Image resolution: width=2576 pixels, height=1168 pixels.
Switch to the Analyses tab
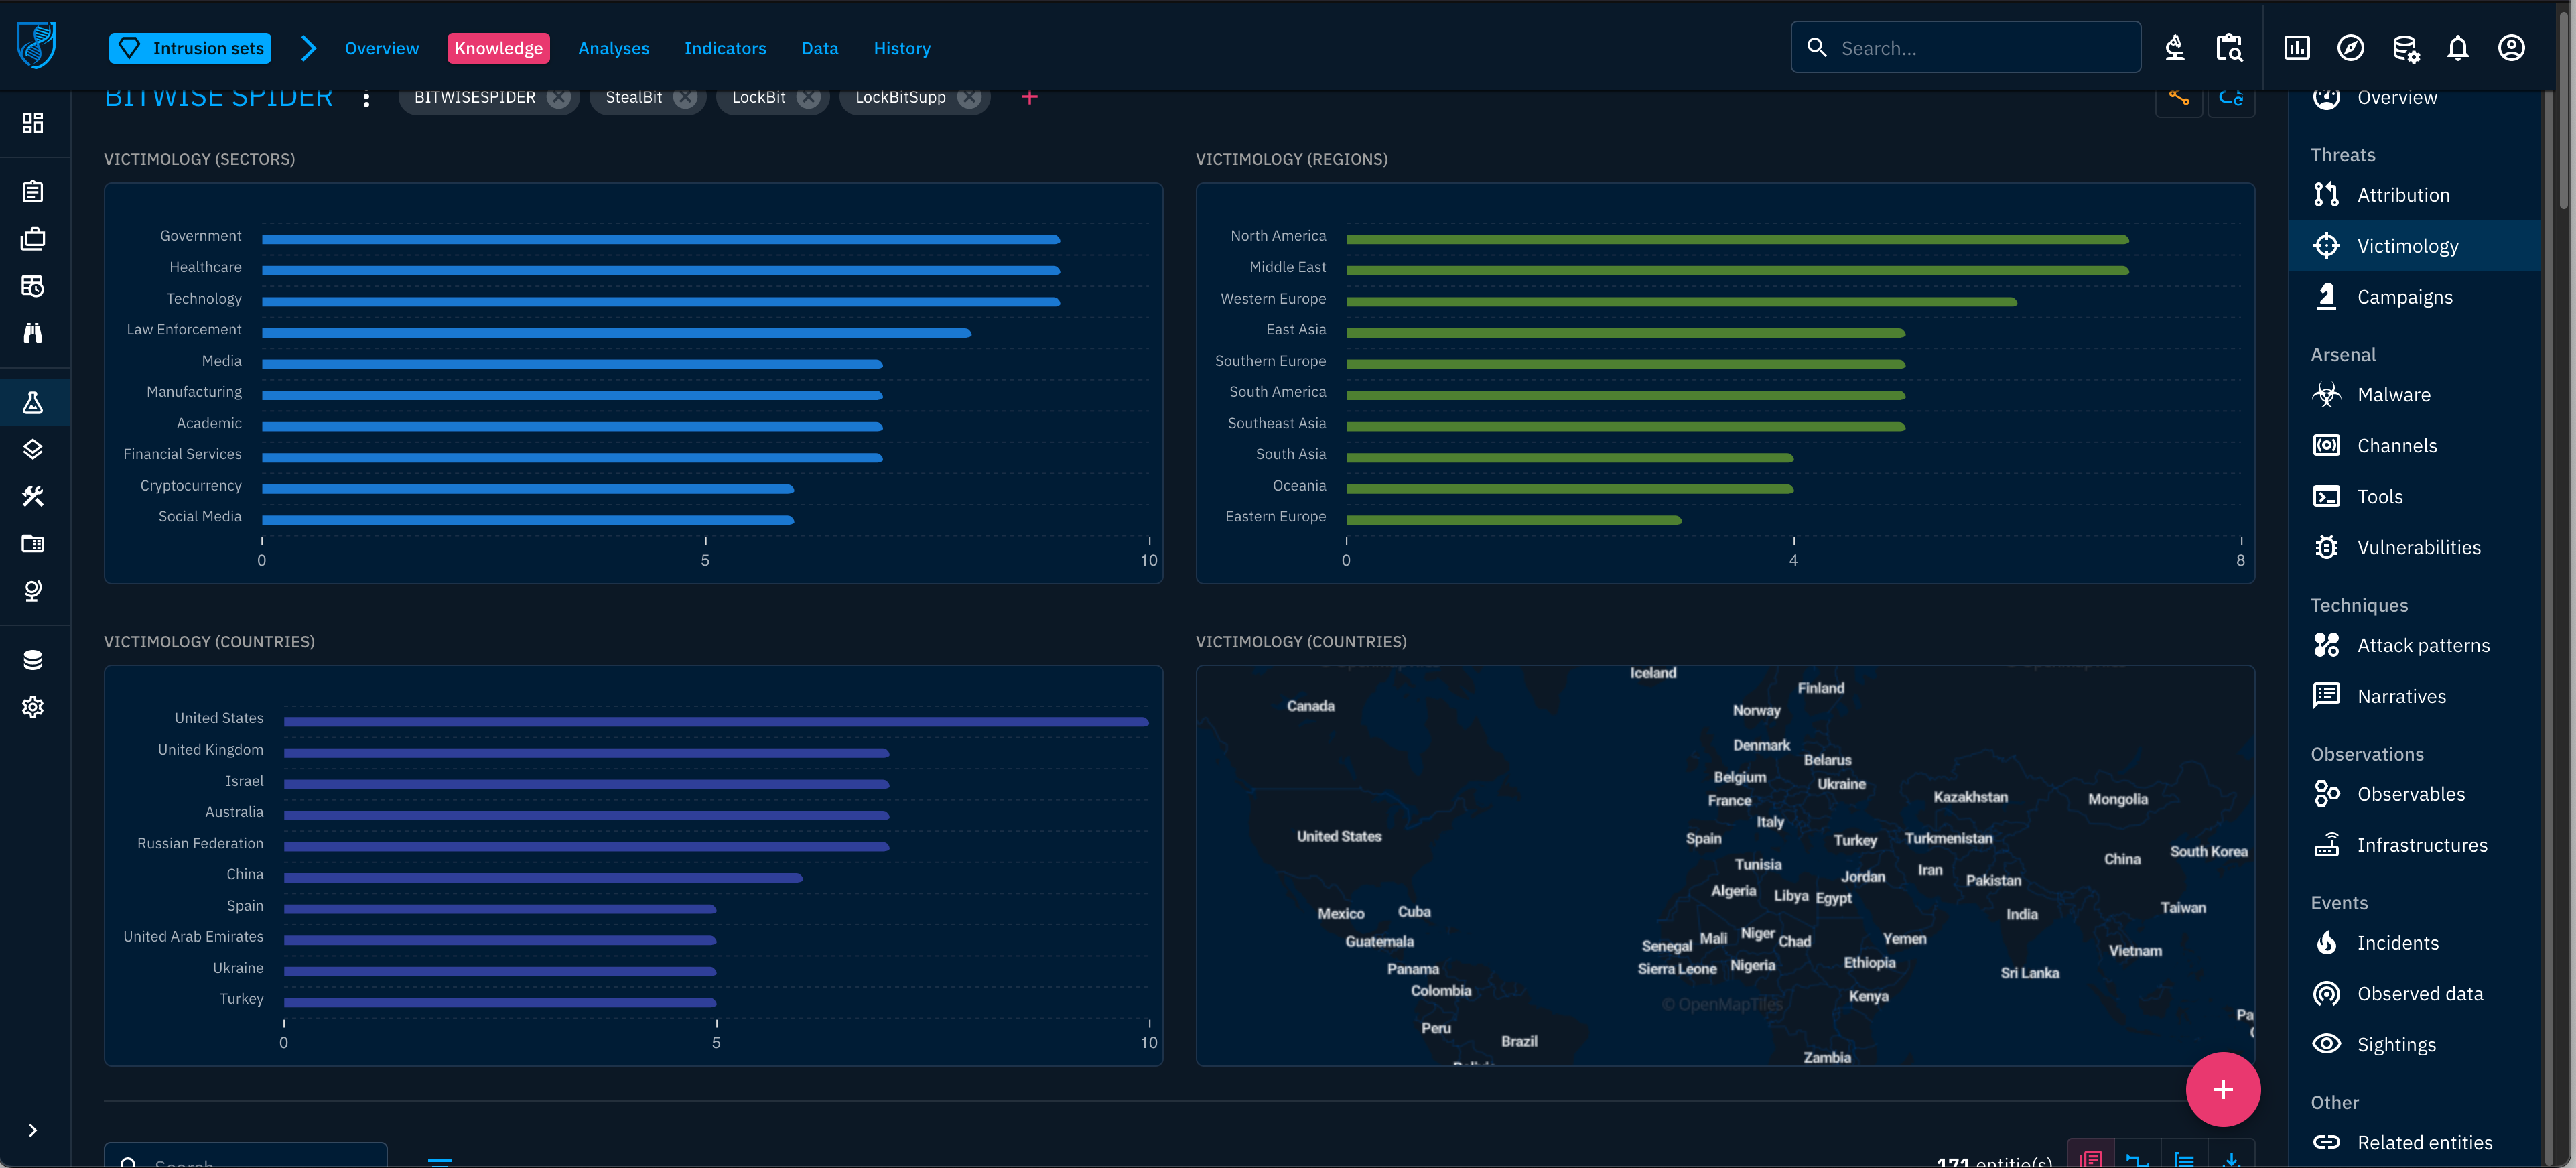[x=613, y=47]
